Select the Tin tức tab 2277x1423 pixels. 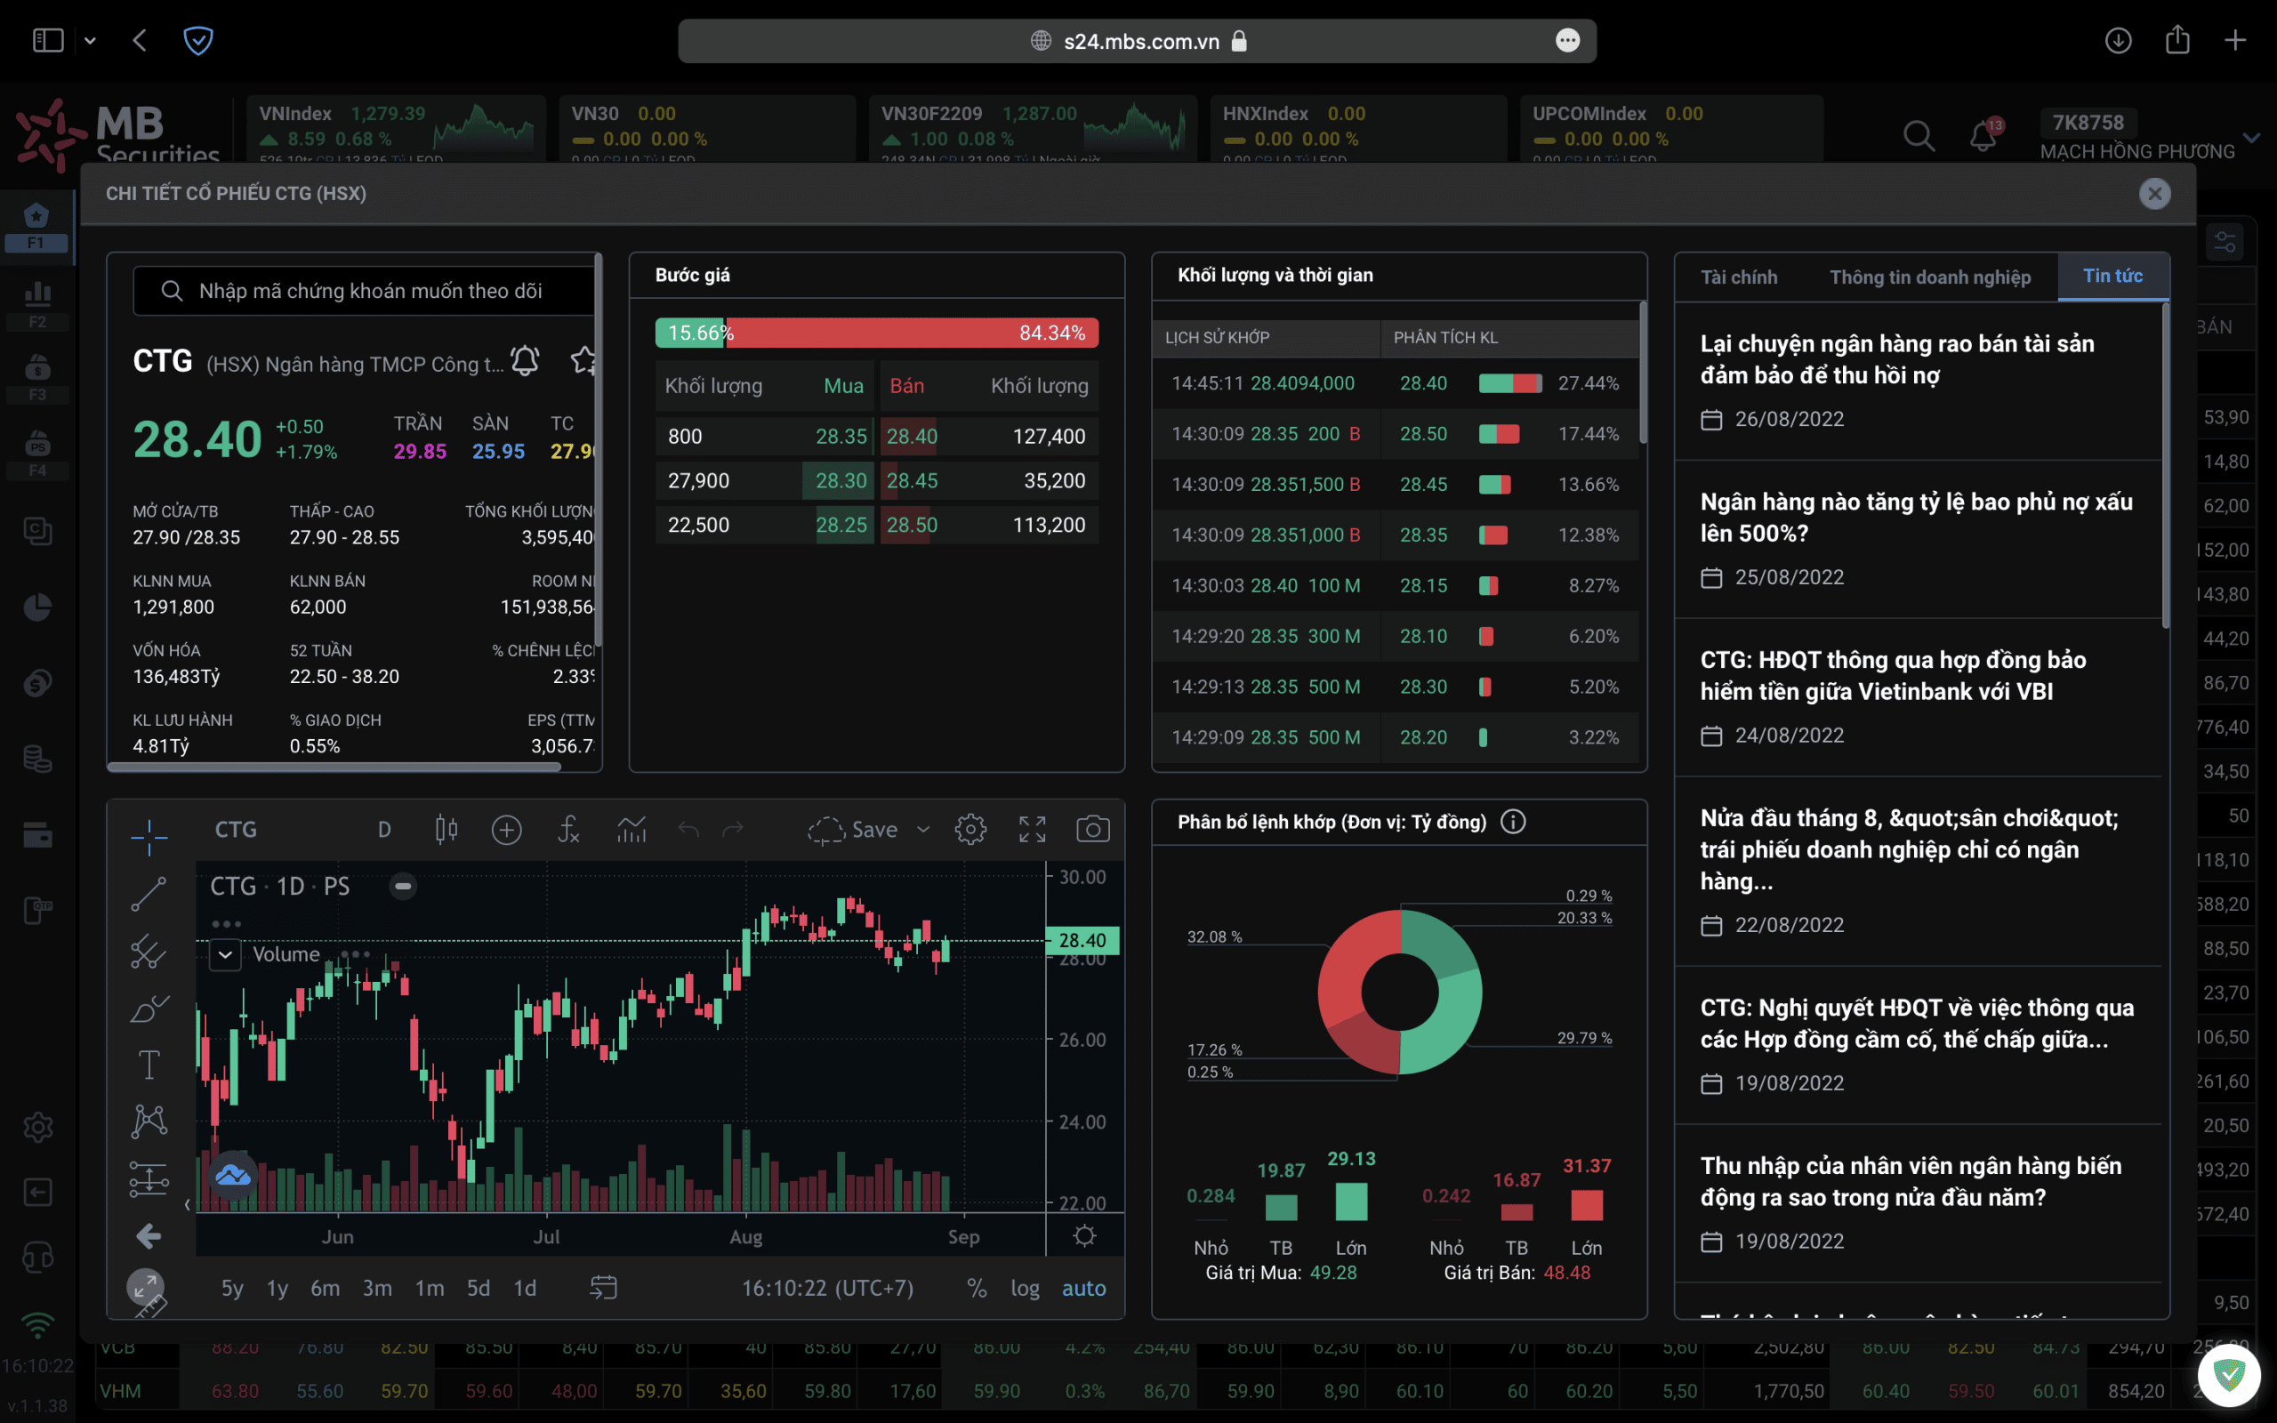[x=2112, y=276]
